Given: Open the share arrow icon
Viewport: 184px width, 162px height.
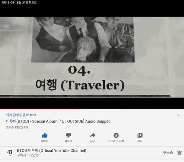Looking at the screenshot, I should [x=92, y=135].
